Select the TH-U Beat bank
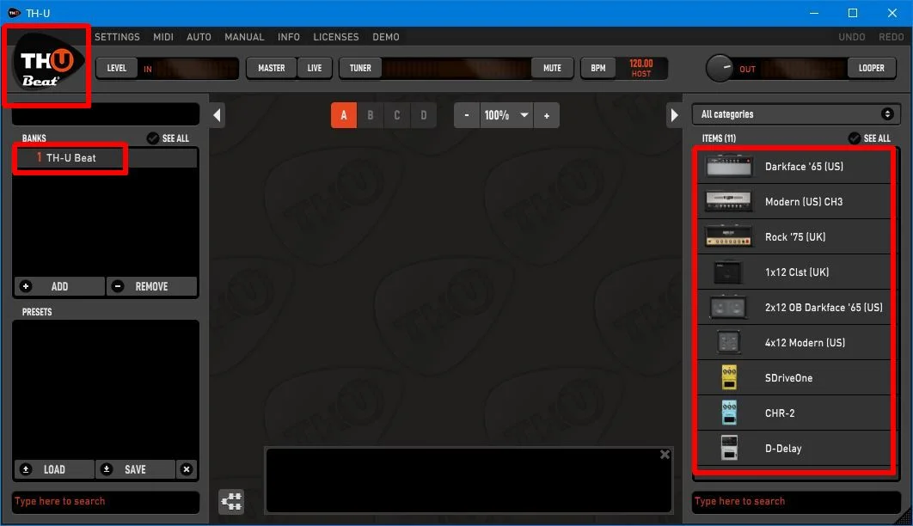 (x=106, y=157)
